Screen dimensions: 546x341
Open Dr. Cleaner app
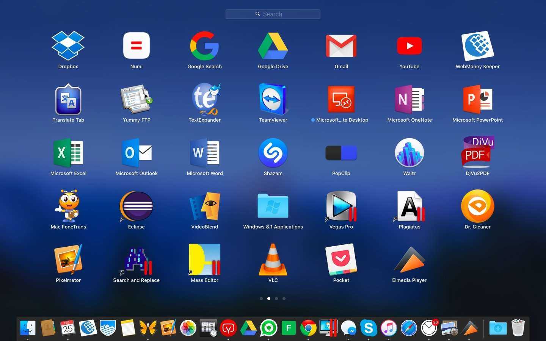pyautogui.click(x=478, y=206)
